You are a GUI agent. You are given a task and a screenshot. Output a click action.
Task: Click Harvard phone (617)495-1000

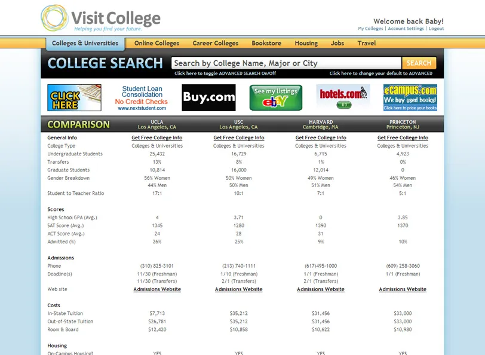[321, 266]
